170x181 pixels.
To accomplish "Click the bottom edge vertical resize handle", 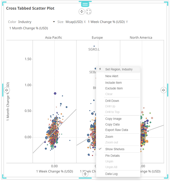I will (x=85, y=174).
